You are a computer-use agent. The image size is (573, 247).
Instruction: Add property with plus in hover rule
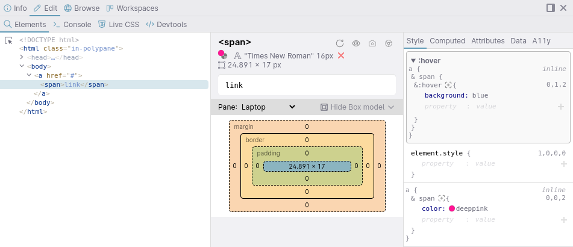coord(561,107)
